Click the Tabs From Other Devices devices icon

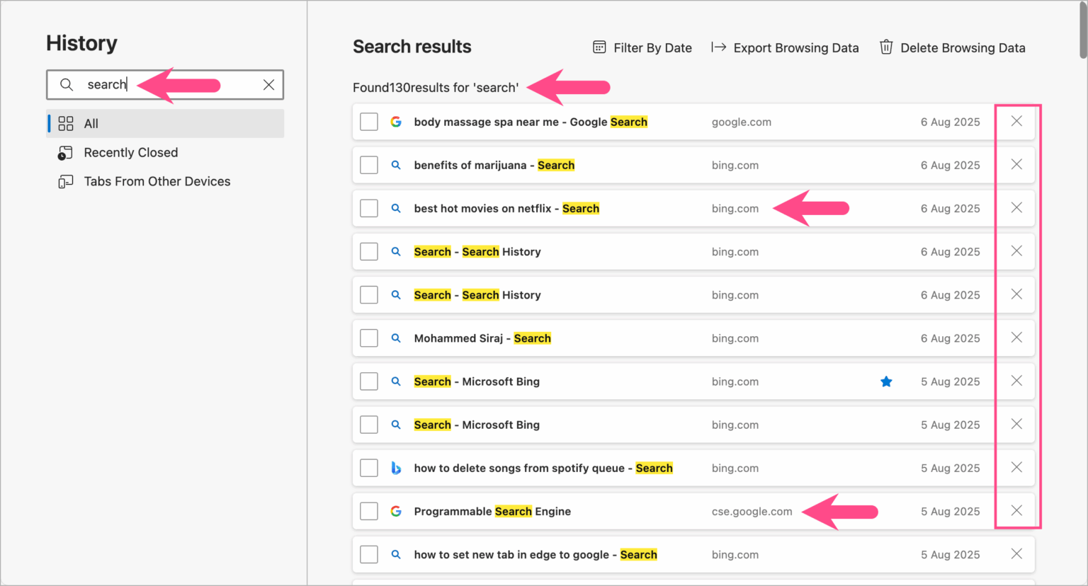(x=64, y=181)
